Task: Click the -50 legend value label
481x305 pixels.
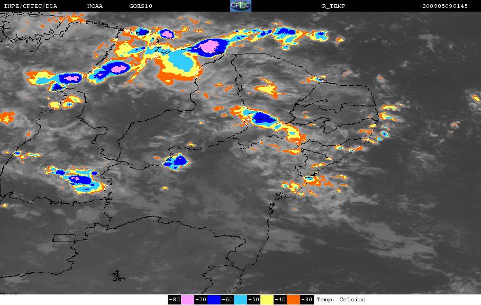Action: tap(253, 300)
